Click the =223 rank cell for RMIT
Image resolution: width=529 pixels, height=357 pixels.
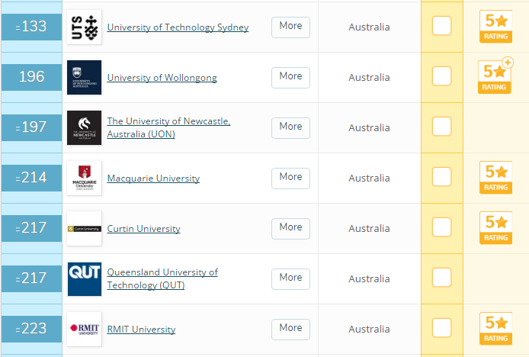coord(31,329)
